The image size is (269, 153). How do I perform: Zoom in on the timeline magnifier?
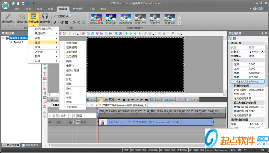(51, 100)
